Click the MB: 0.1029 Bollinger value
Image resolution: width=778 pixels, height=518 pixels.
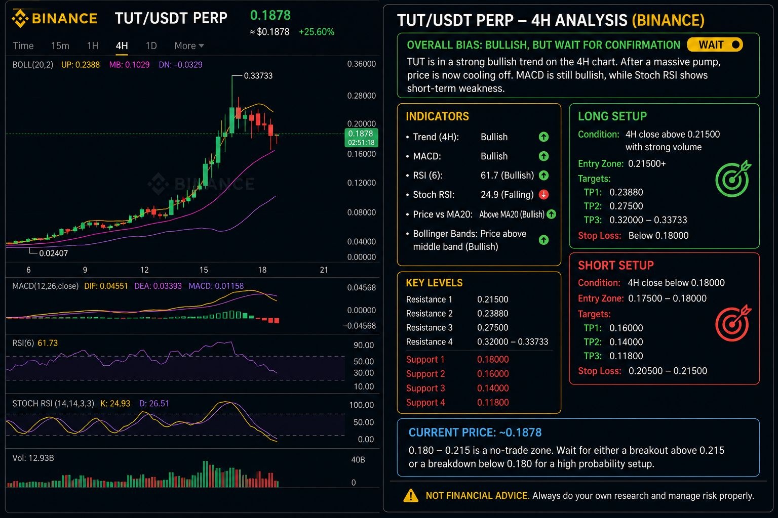129,65
